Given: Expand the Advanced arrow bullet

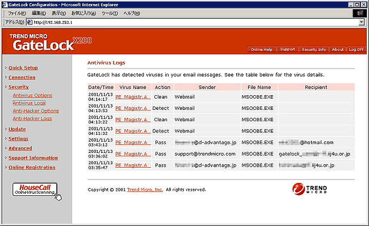Looking at the screenshot, I should pyautogui.click(x=6, y=148).
